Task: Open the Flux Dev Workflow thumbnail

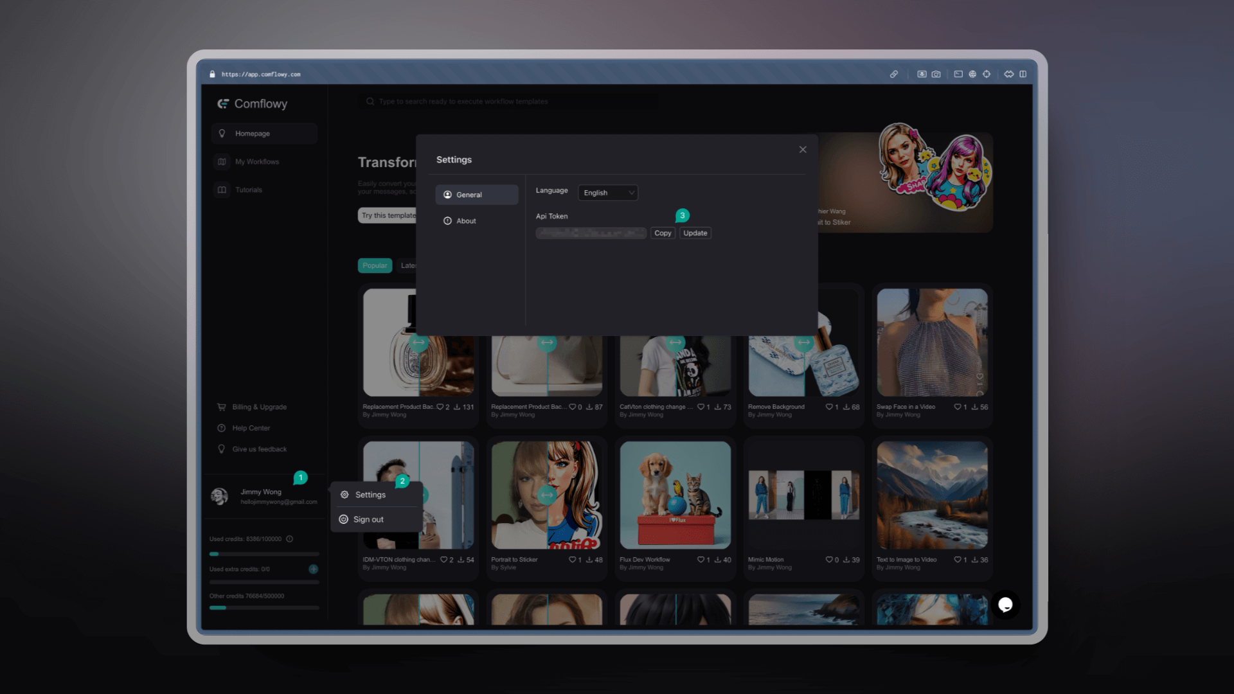Action: point(675,495)
